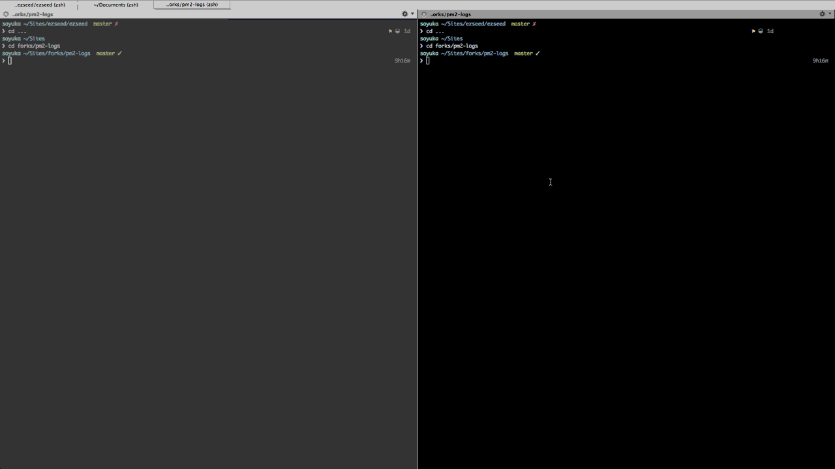835x469 pixels.
Task: Click the 1d duration badge in right pane
Action: [770, 31]
